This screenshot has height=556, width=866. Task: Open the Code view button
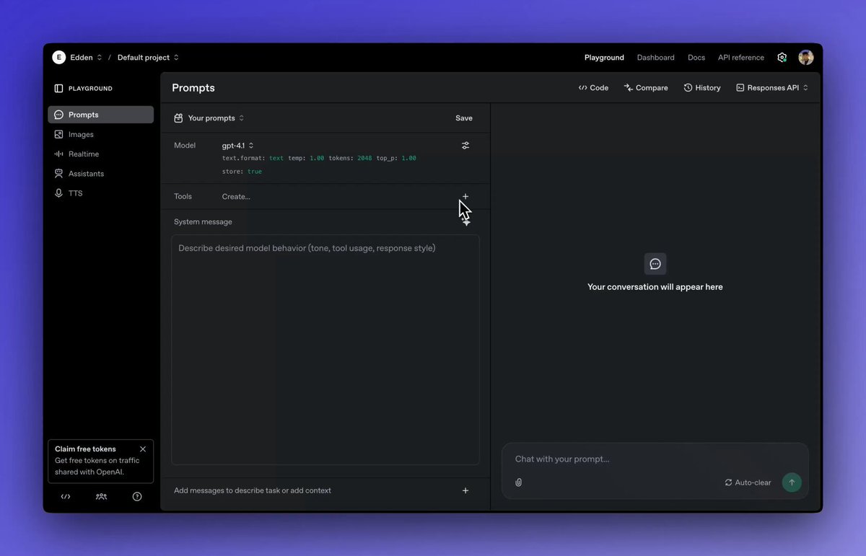point(593,88)
